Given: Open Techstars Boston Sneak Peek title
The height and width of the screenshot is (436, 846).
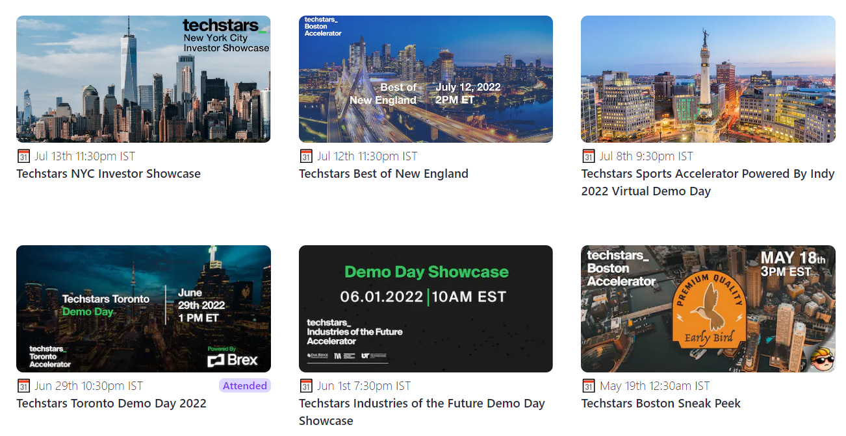Looking at the screenshot, I should click(x=661, y=404).
